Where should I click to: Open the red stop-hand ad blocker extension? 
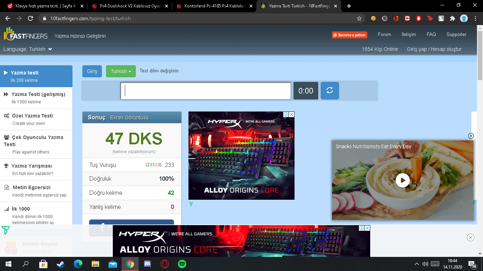[419, 18]
